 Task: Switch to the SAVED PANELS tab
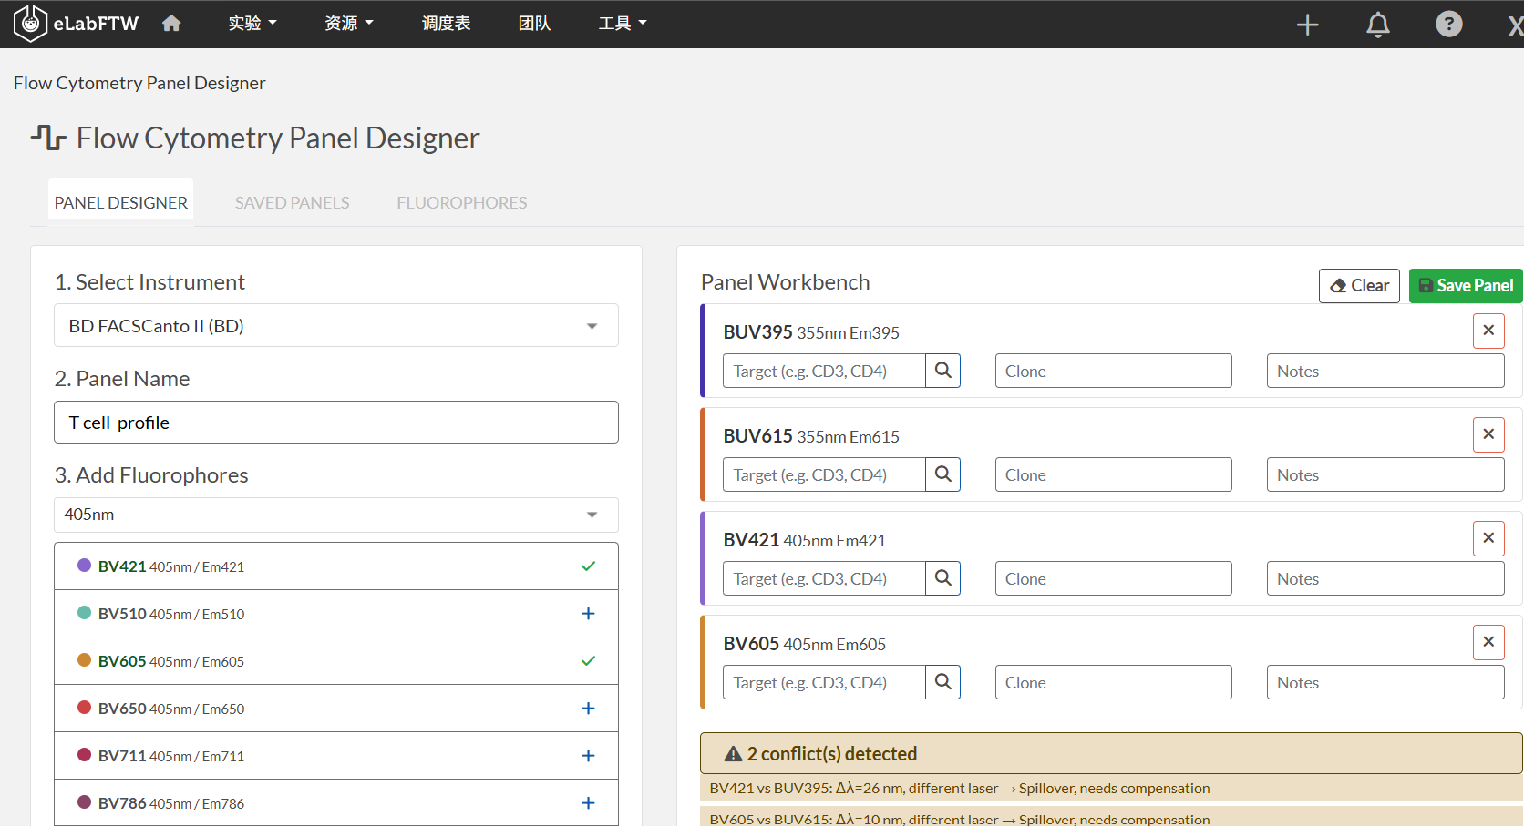pos(292,203)
